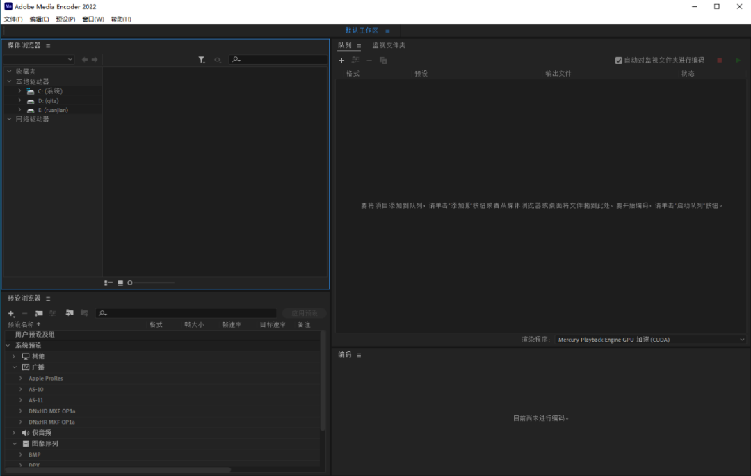Click the add source plus icon in Queue
Viewport: 751px width, 476px height.
pyautogui.click(x=341, y=61)
